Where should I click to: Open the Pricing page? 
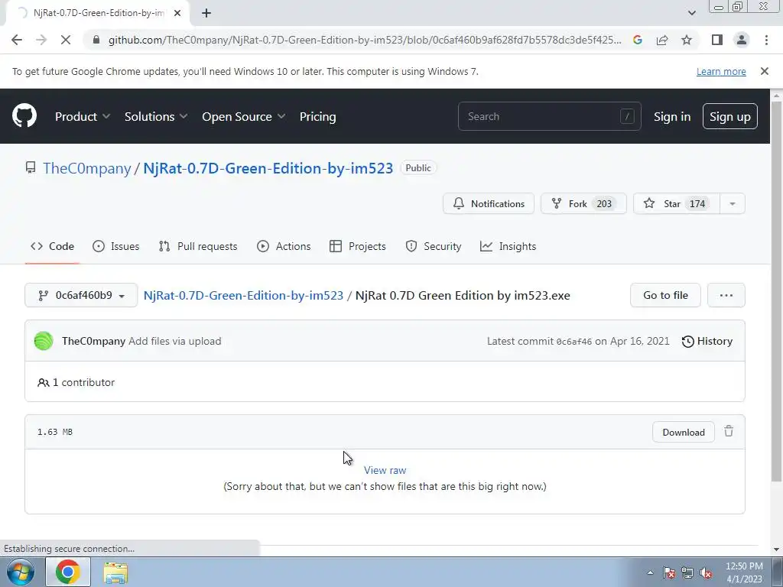(317, 116)
